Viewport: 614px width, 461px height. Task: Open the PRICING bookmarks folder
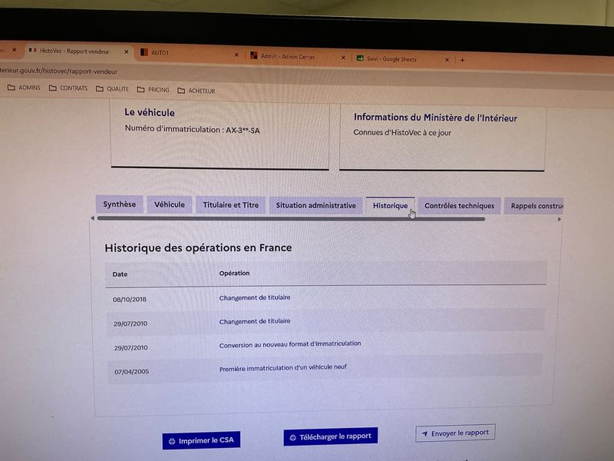[153, 90]
